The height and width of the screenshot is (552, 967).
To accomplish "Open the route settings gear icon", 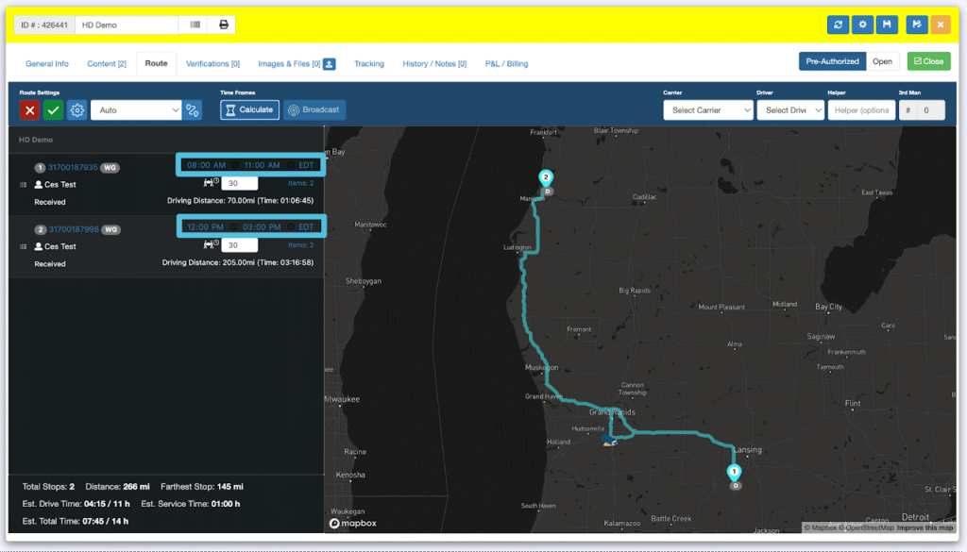I will click(x=77, y=110).
